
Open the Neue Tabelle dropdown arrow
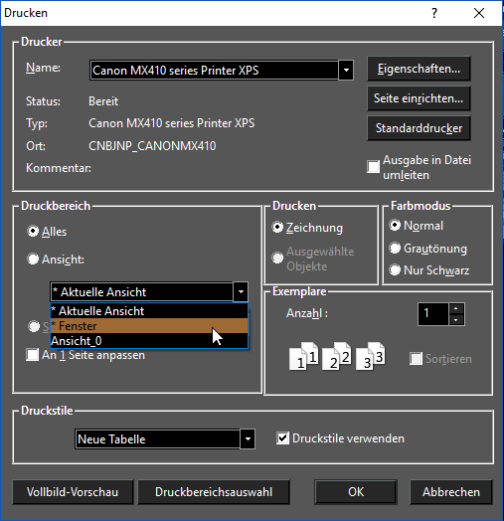[248, 438]
